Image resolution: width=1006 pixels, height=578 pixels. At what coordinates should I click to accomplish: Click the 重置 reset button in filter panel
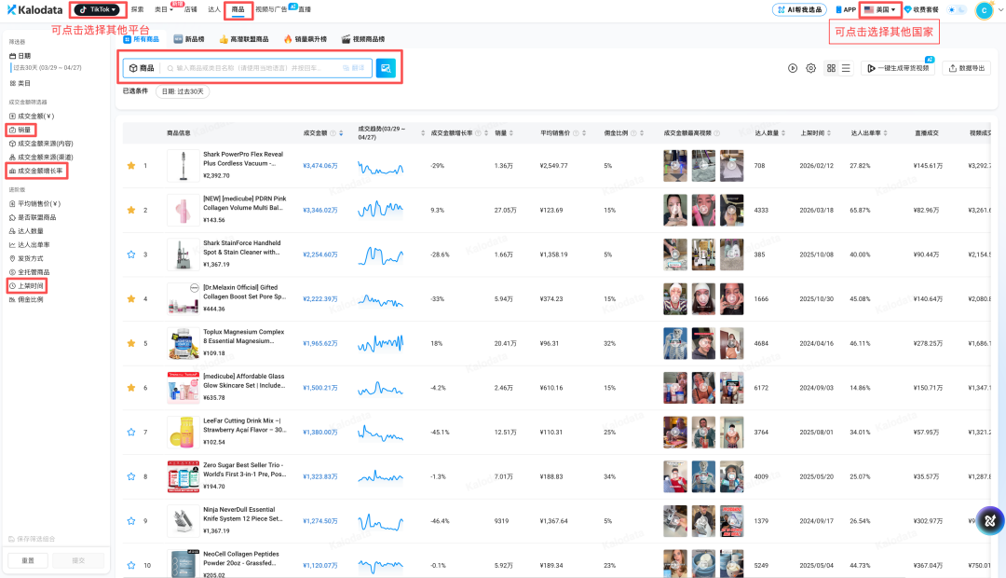click(28, 560)
